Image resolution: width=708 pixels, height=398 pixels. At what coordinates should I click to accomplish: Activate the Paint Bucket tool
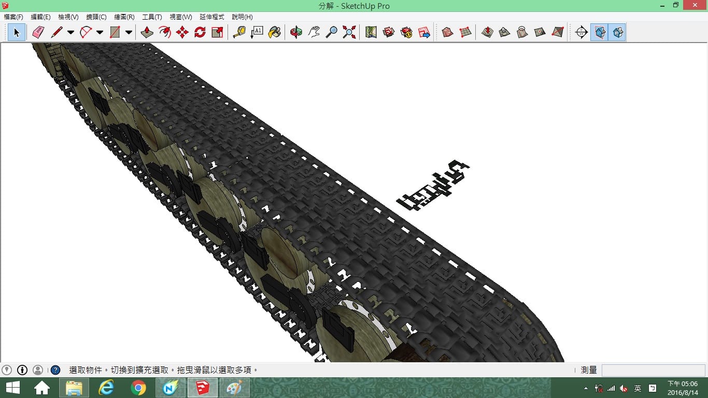pos(274,32)
